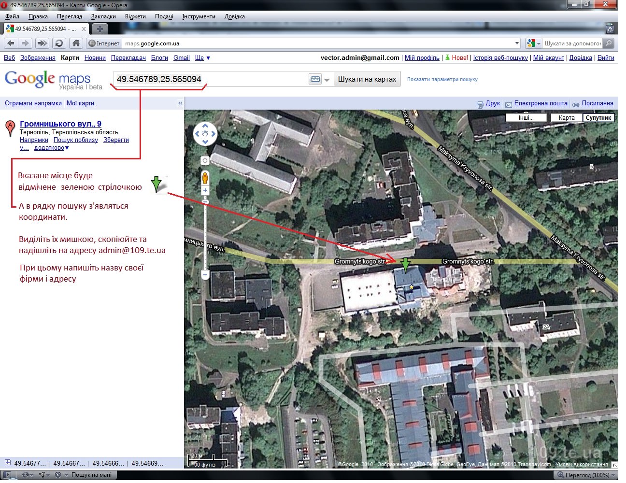Click the red marker A pin in sidebar
The height and width of the screenshot is (483, 626).
pyautogui.click(x=10, y=128)
